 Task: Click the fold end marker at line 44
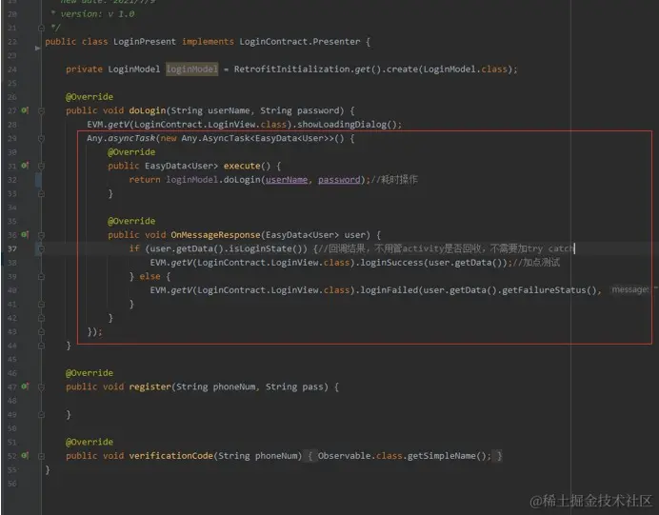[41, 346]
